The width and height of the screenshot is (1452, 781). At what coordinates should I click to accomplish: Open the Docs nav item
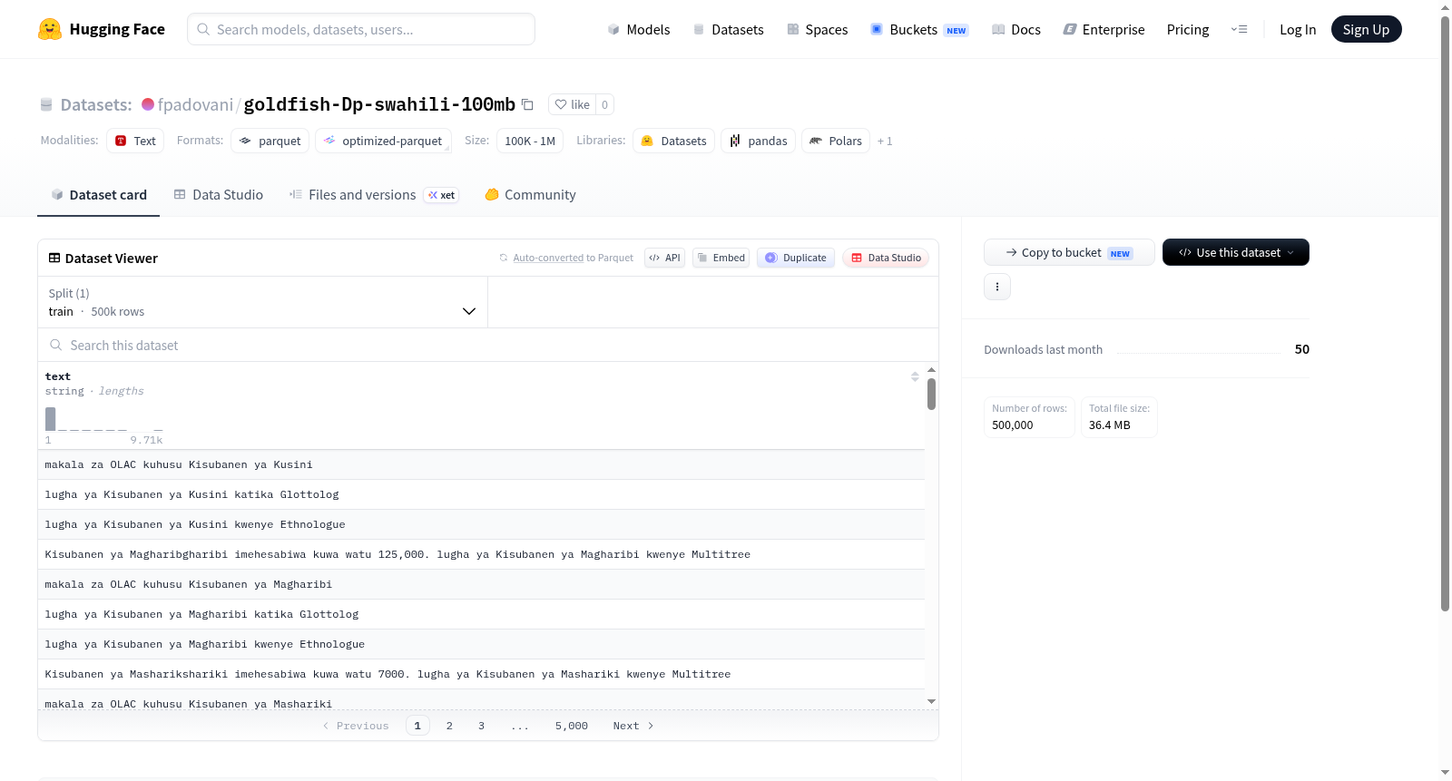pos(1016,29)
